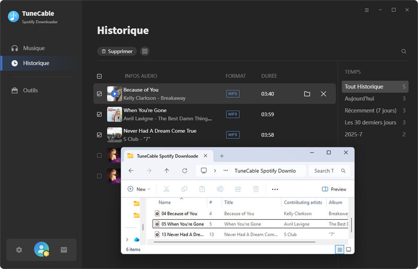Open TuneCable settings gear

19,250
